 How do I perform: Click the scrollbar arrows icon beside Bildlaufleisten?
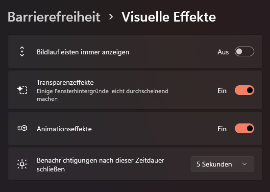click(x=22, y=51)
